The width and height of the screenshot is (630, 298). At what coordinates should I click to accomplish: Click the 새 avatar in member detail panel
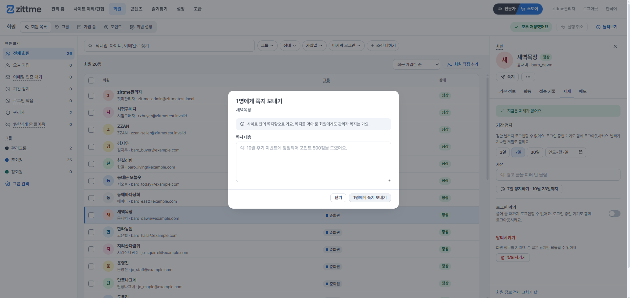pyautogui.click(x=505, y=60)
